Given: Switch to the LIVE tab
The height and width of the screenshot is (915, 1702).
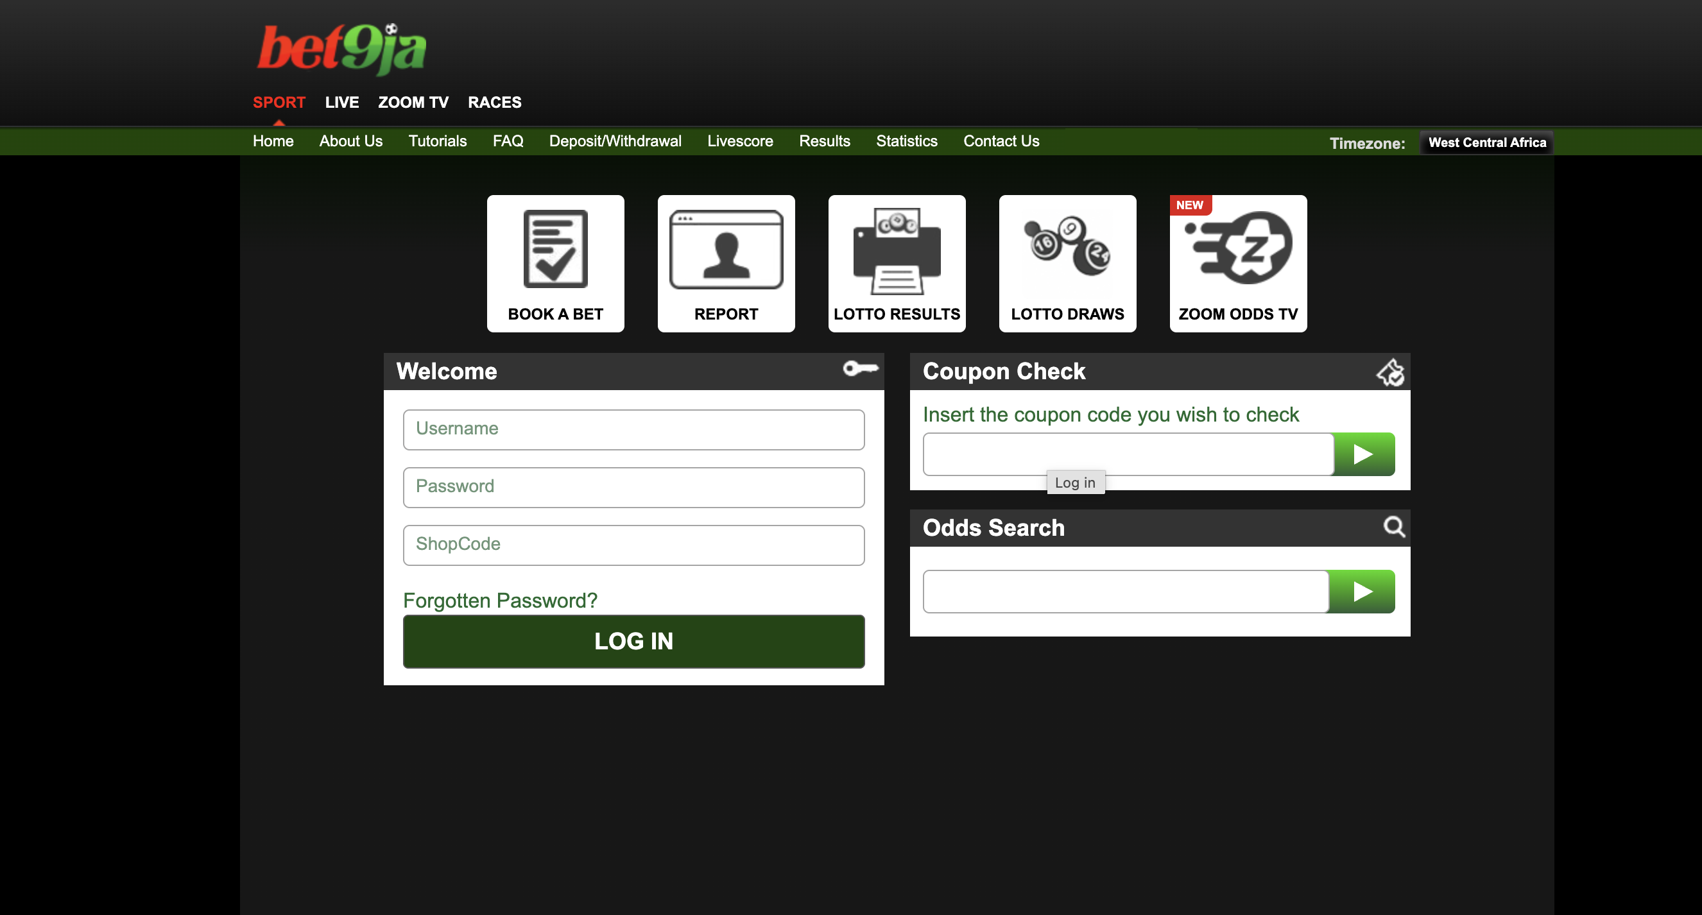Looking at the screenshot, I should click(341, 103).
